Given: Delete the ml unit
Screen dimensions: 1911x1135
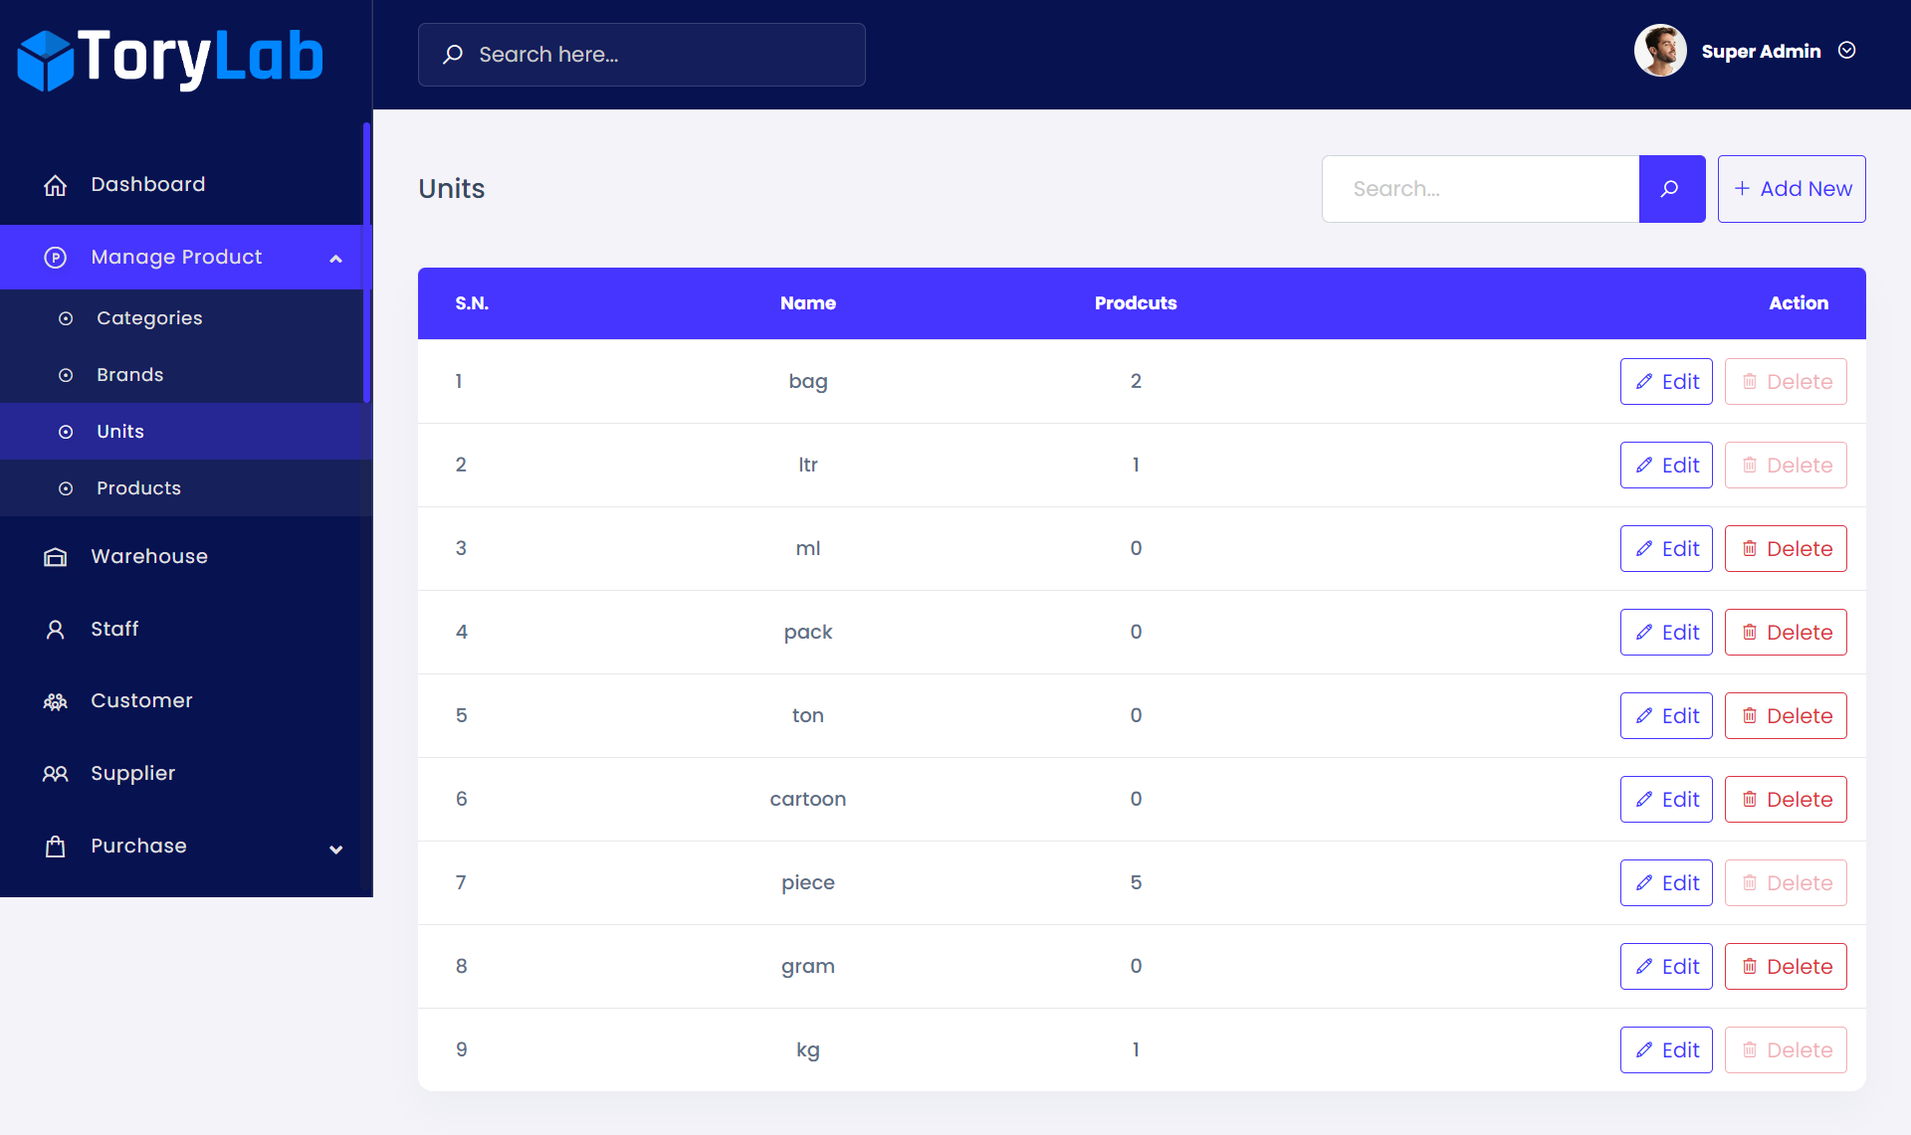Looking at the screenshot, I should point(1785,549).
